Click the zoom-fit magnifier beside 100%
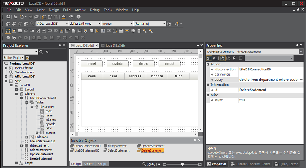 pos(144,164)
